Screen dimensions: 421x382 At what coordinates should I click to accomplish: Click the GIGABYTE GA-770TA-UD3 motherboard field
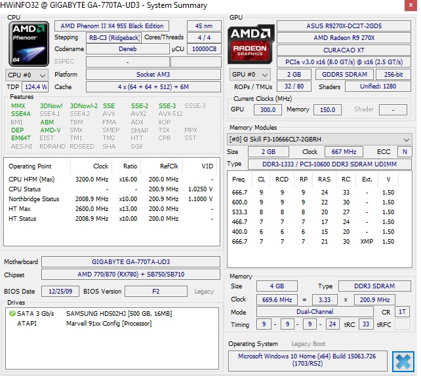pyautogui.click(x=130, y=262)
